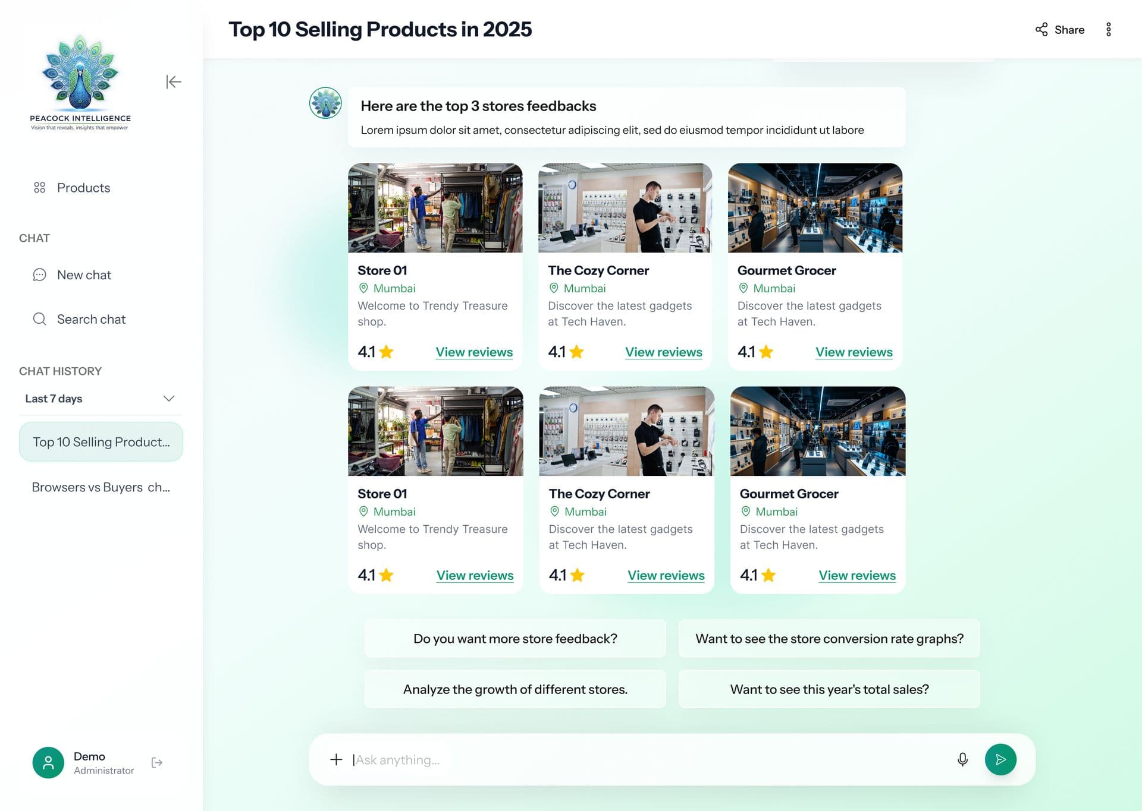Viewport: 1142px width, 811px height.
Task: Click the peacock avatar beside the message
Action: click(325, 103)
